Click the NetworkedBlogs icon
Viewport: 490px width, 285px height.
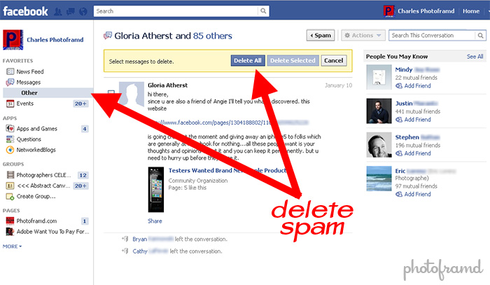point(10,150)
